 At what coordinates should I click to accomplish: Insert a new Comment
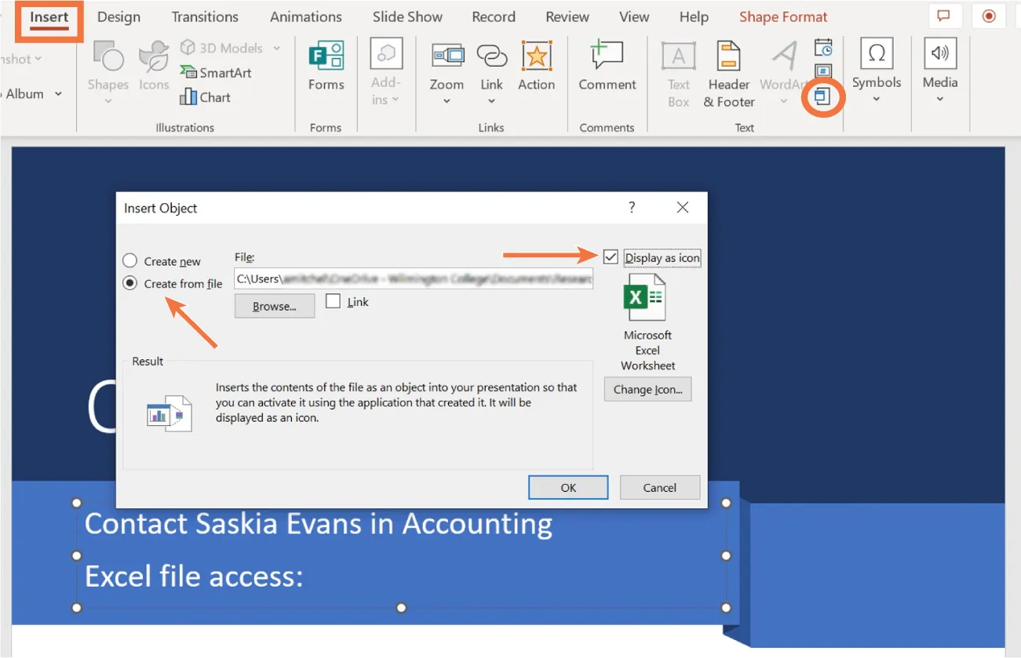(607, 71)
